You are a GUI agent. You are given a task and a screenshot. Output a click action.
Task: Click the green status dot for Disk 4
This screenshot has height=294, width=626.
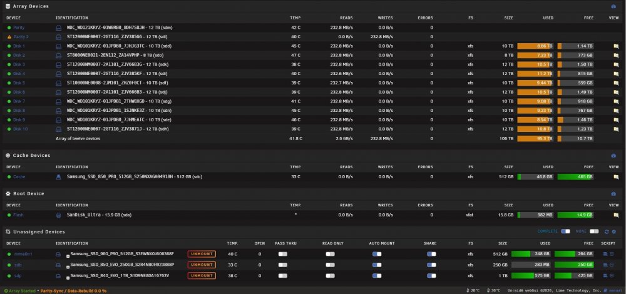tap(9, 74)
